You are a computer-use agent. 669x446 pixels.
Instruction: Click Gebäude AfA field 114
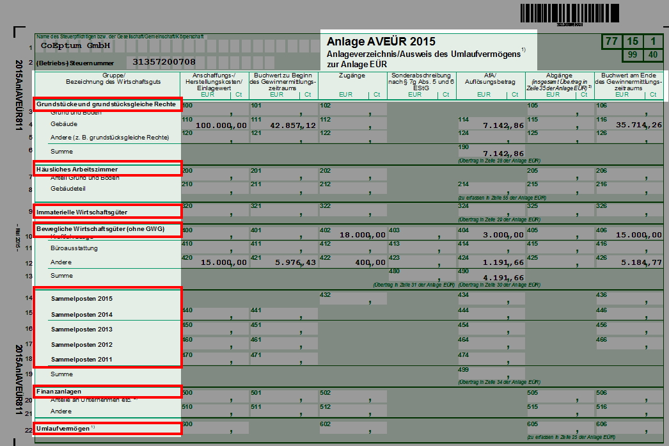[490, 125]
